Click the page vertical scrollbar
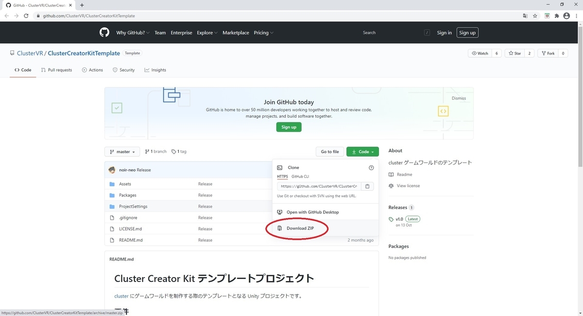 tap(580, 97)
